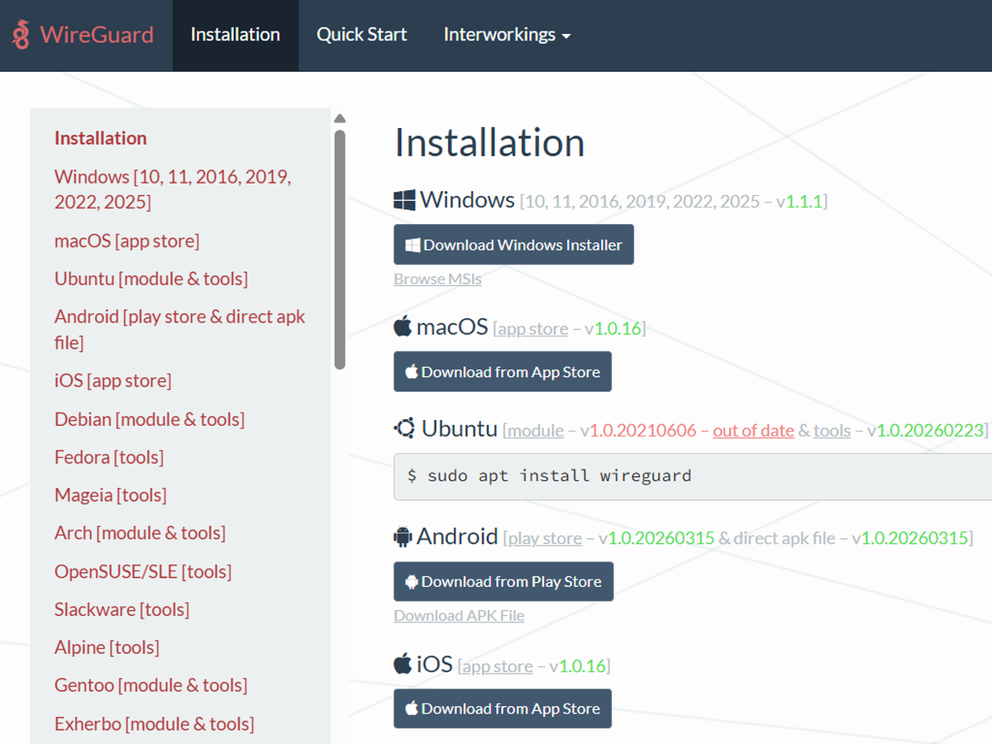
Task: Click the Windows logo beside Windows heading
Action: point(404,200)
